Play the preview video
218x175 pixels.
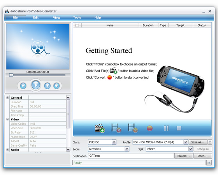(x=36, y=85)
